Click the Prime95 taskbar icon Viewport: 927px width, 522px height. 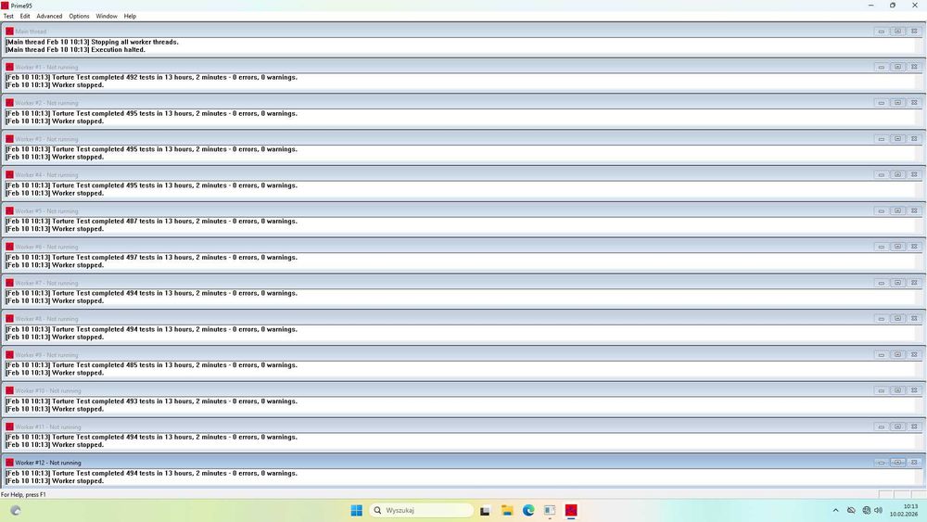click(571, 510)
